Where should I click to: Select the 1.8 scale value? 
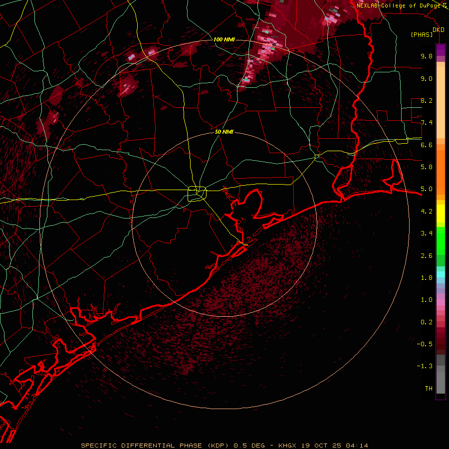click(x=427, y=277)
